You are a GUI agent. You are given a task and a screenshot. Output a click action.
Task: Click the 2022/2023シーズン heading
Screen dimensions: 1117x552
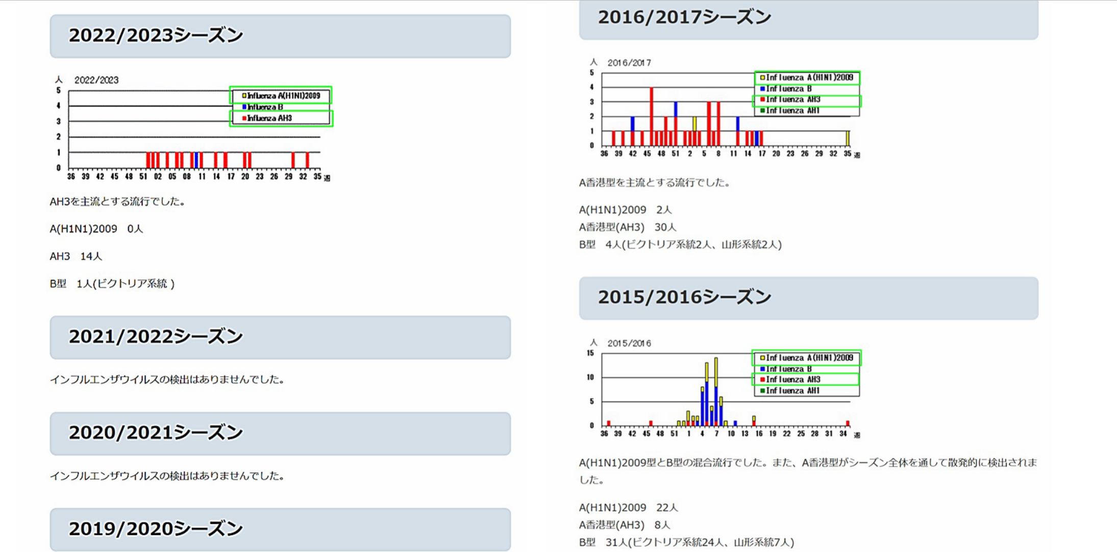156,36
